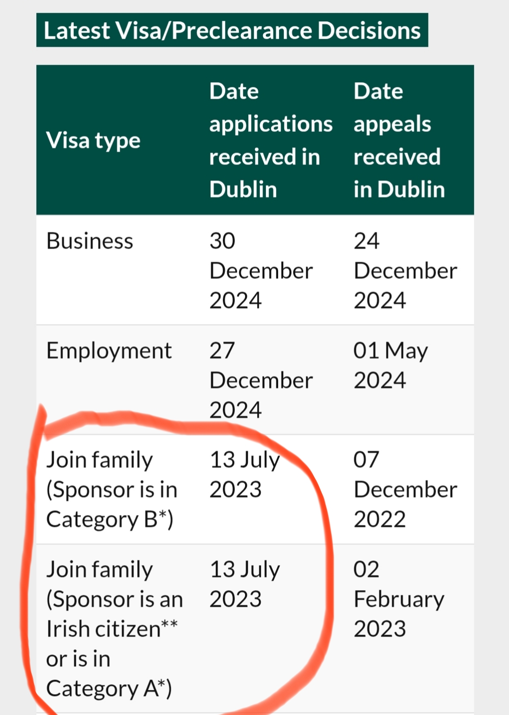Select the Visa type column header

point(93,140)
